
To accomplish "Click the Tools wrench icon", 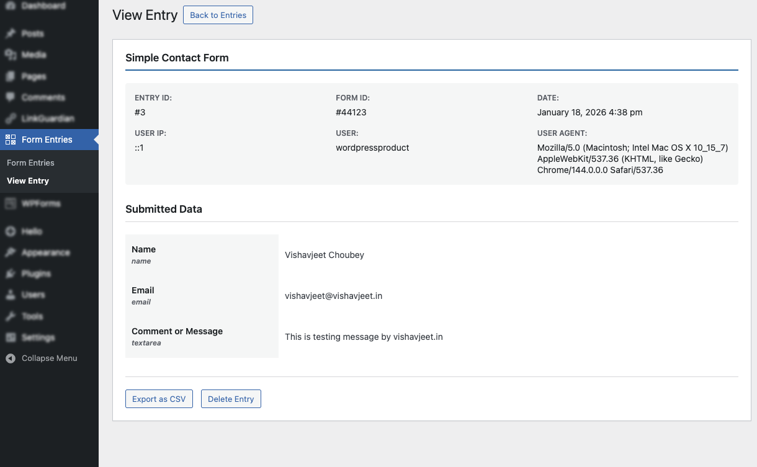I will 10,316.
